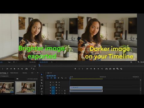Expand hidden Project panel tabs chevron

pyautogui.click(x=38, y=73)
